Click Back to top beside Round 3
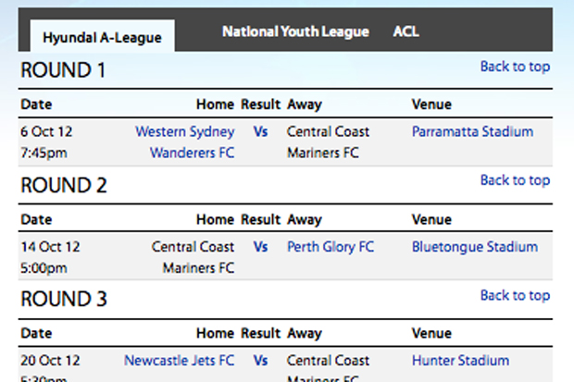This screenshot has height=382, width=574. [x=515, y=295]
